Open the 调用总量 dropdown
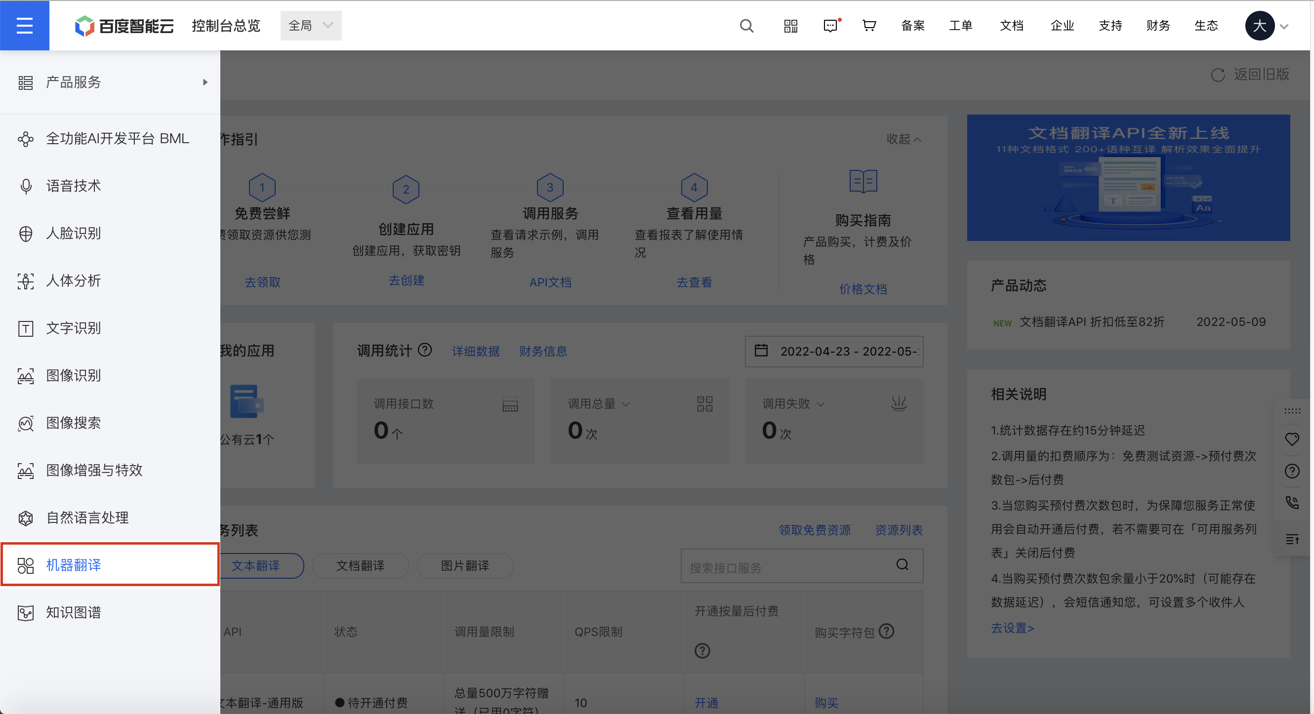 click(x=599, y=404)
